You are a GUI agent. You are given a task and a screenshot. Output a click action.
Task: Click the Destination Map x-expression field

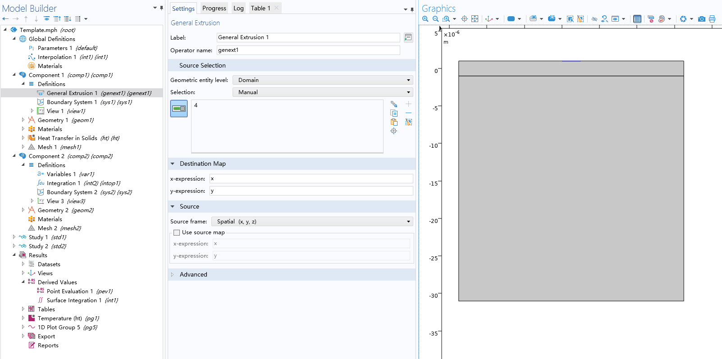point(311,178)
